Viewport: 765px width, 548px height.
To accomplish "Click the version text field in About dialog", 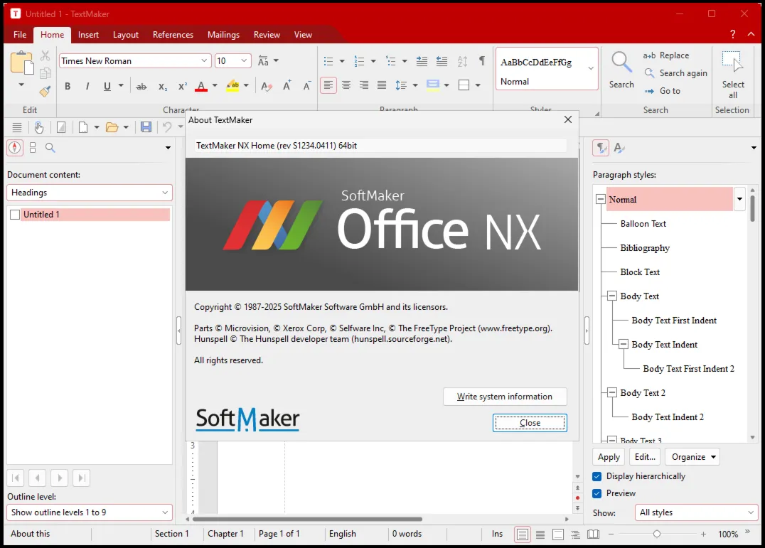I will [x=380, y=145].
